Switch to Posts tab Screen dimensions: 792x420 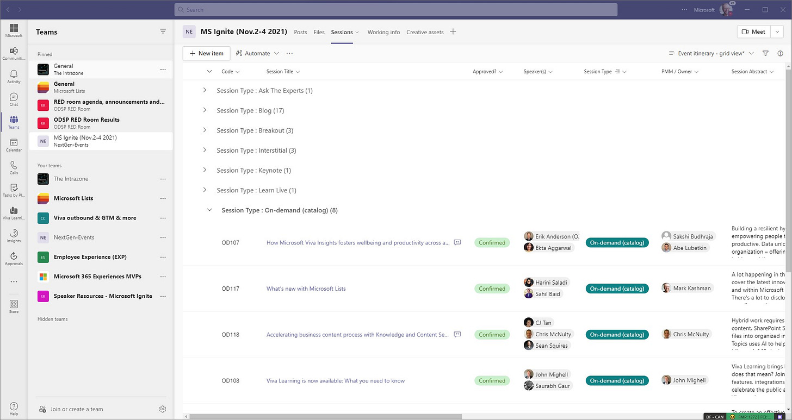point(300,32)
